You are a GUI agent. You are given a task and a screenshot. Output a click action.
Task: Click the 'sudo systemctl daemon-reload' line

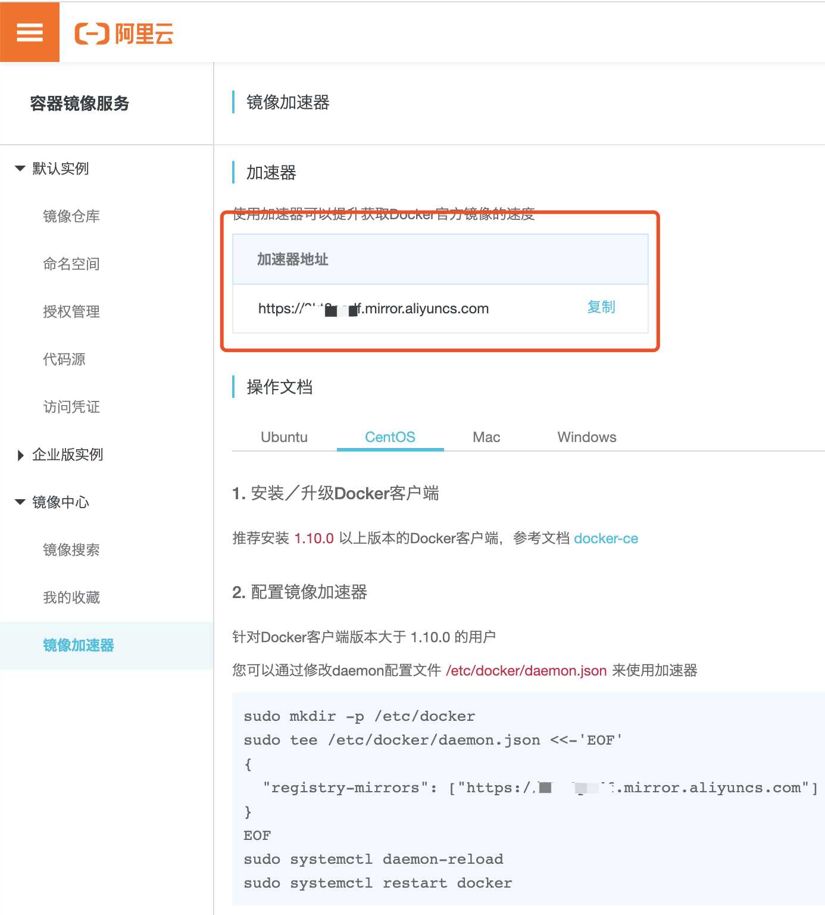pyautogui.click(x=373, y=859)
